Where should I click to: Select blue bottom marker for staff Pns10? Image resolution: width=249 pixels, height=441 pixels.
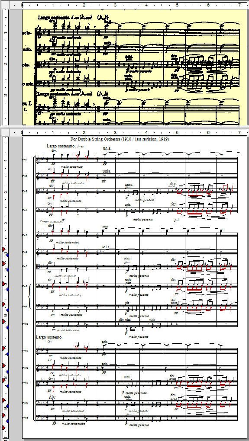coord(8,328)
